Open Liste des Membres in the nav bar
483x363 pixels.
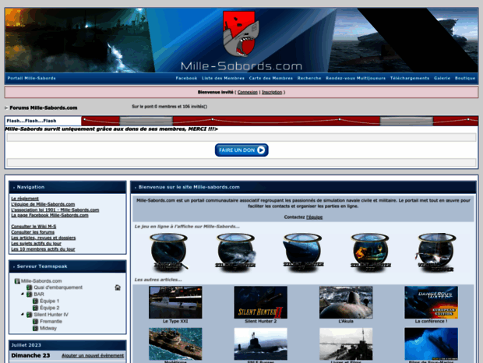click(223, 78)
